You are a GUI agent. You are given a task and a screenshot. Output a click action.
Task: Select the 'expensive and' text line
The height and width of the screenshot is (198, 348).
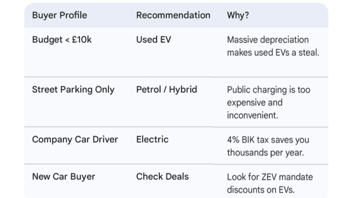coord(255,103)
